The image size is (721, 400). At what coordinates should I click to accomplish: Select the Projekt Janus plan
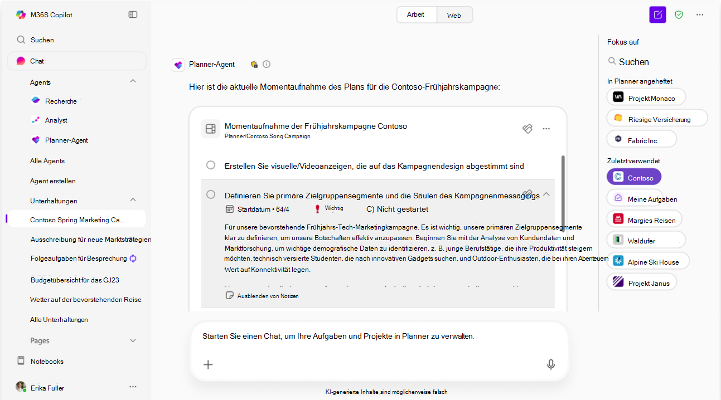tap(641, 282)
